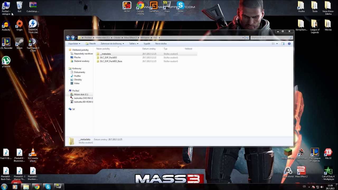Image resolution: width=338 pixels, height=190 pixels.
Task: Sort by Datum změny column header
Action: coord(149,49)
